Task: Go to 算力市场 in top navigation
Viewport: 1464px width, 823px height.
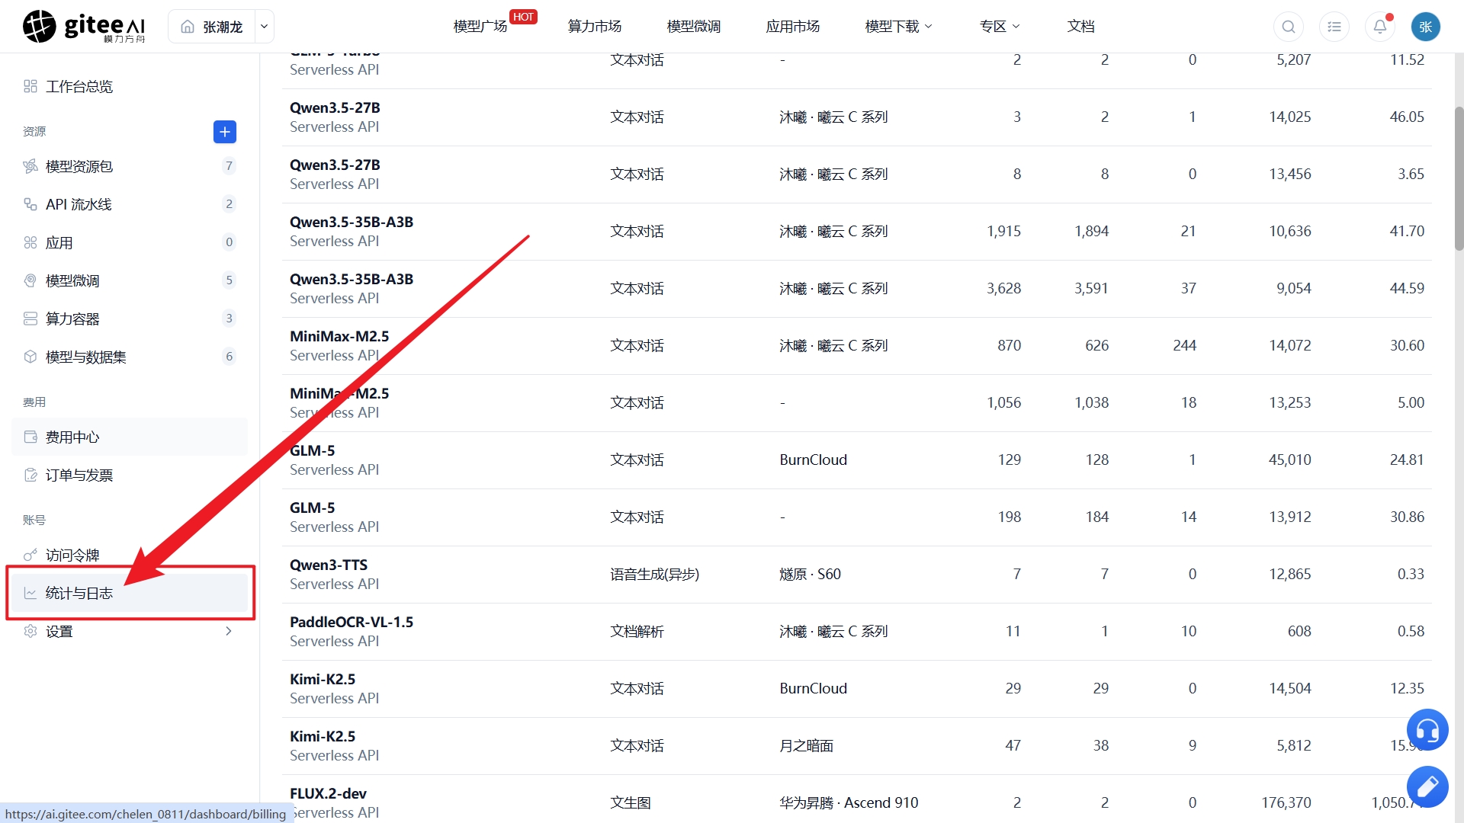Action: pyautogui.click(x=595, y=27)
